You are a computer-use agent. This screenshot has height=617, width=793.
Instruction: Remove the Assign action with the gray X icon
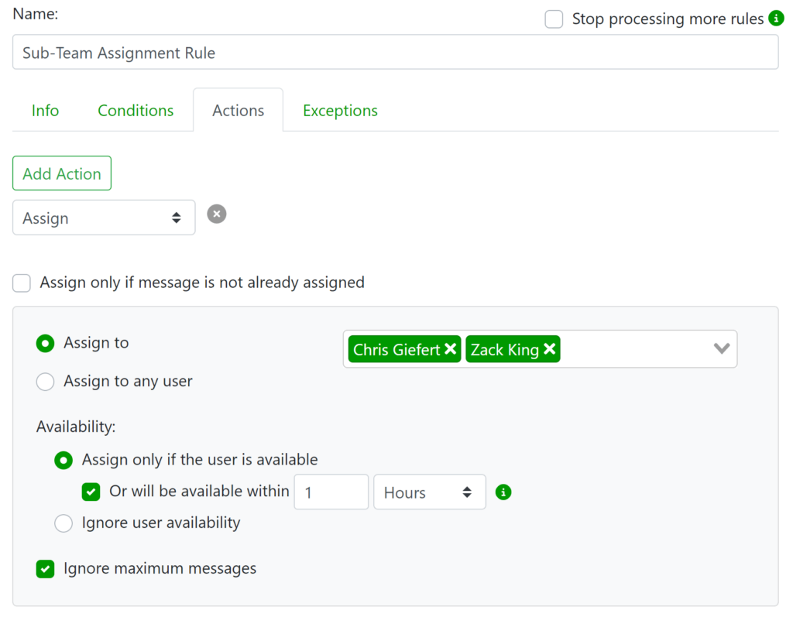(217, 214)
